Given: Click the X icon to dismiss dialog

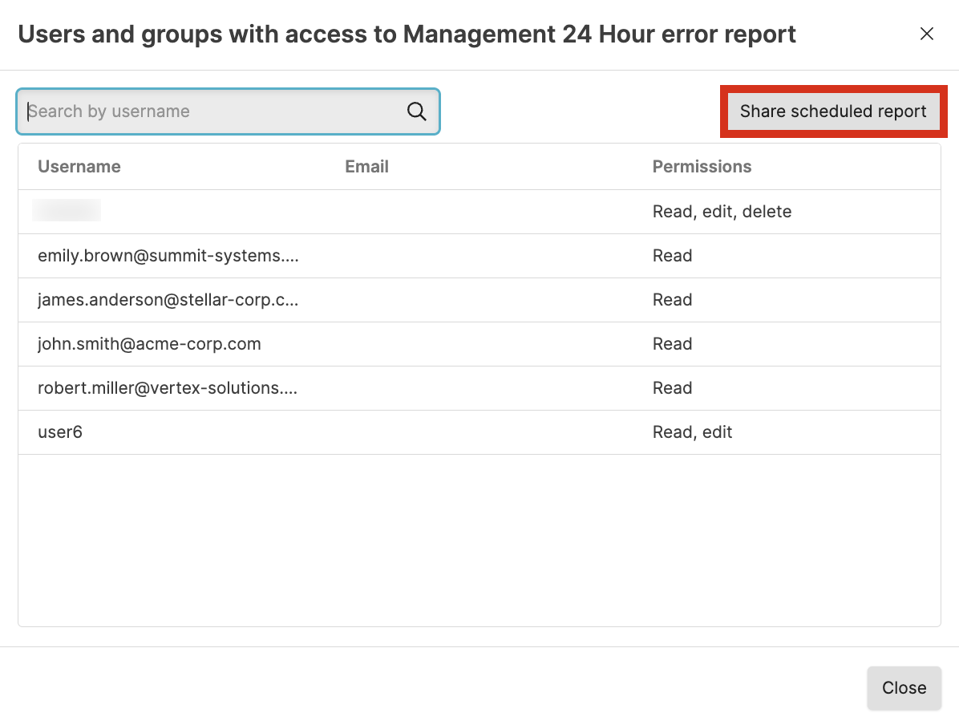Looking at the screenshot, I should [926, 34].
